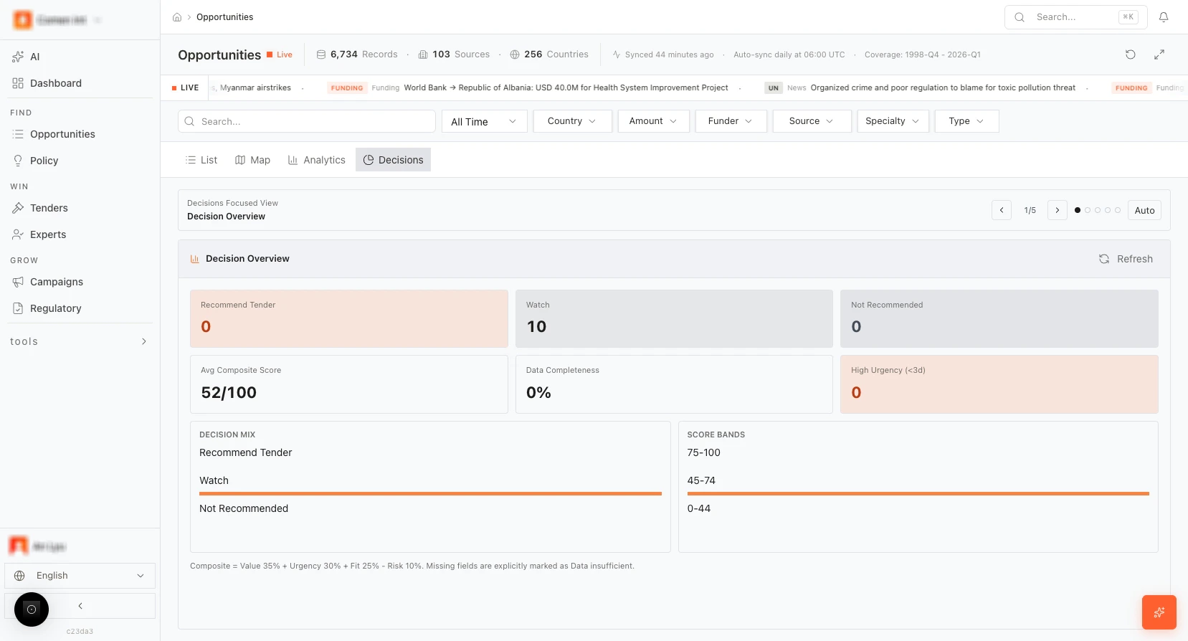Open the Source filter dropdown
1188x641 pixels.
point(812,121)
